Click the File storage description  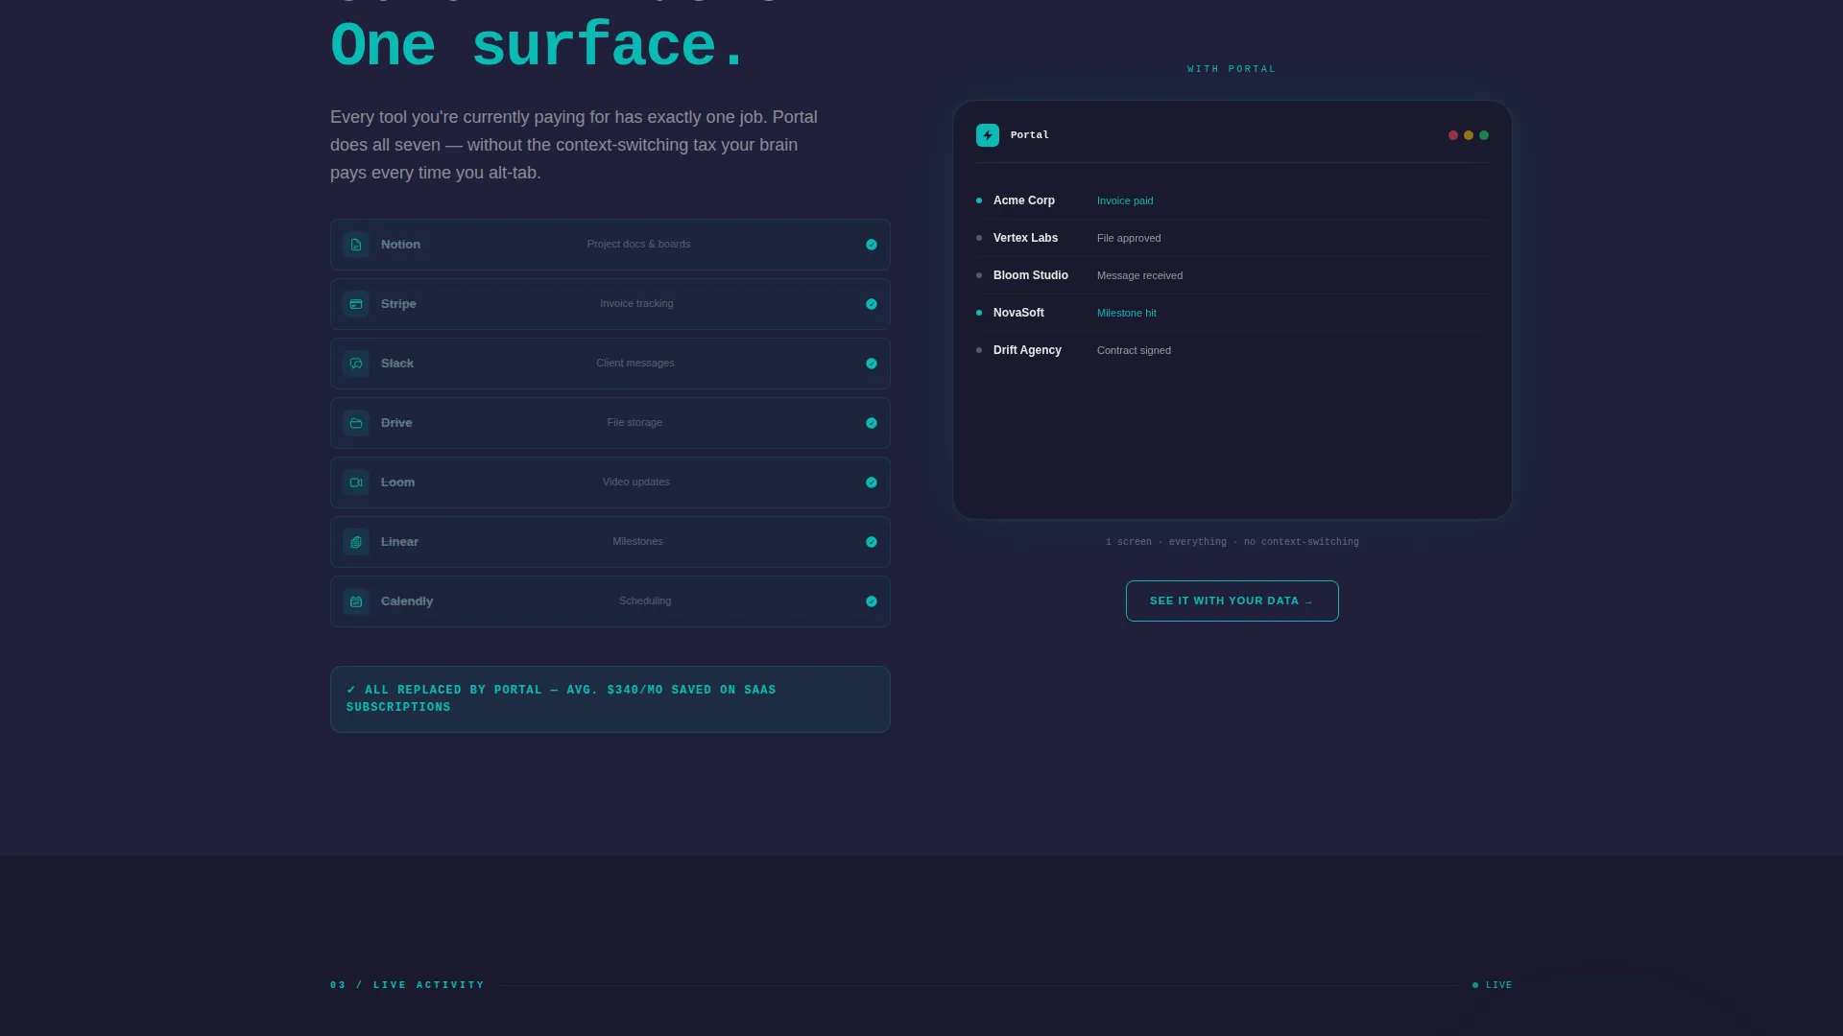tap(634, 422)
